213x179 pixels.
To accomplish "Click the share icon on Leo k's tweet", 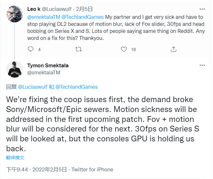I will pos(174,49).
